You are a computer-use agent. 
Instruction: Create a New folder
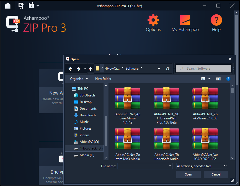pos(103,79)
